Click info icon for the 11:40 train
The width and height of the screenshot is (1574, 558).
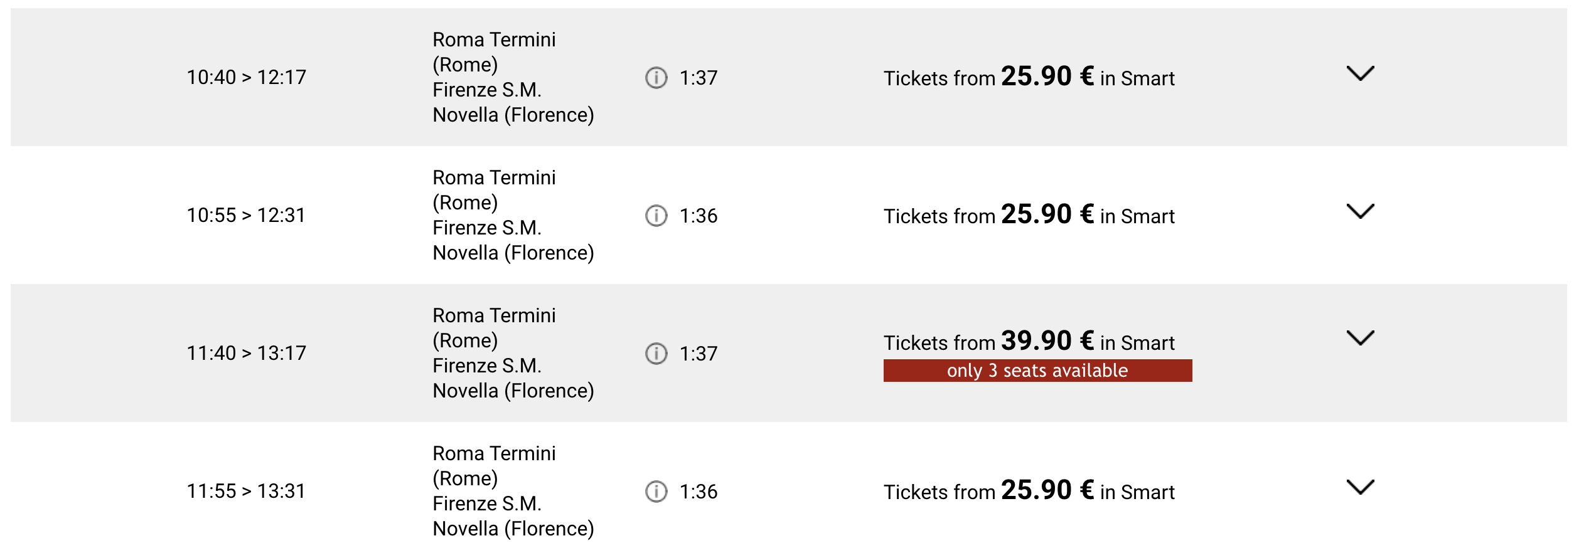(656, 354)
